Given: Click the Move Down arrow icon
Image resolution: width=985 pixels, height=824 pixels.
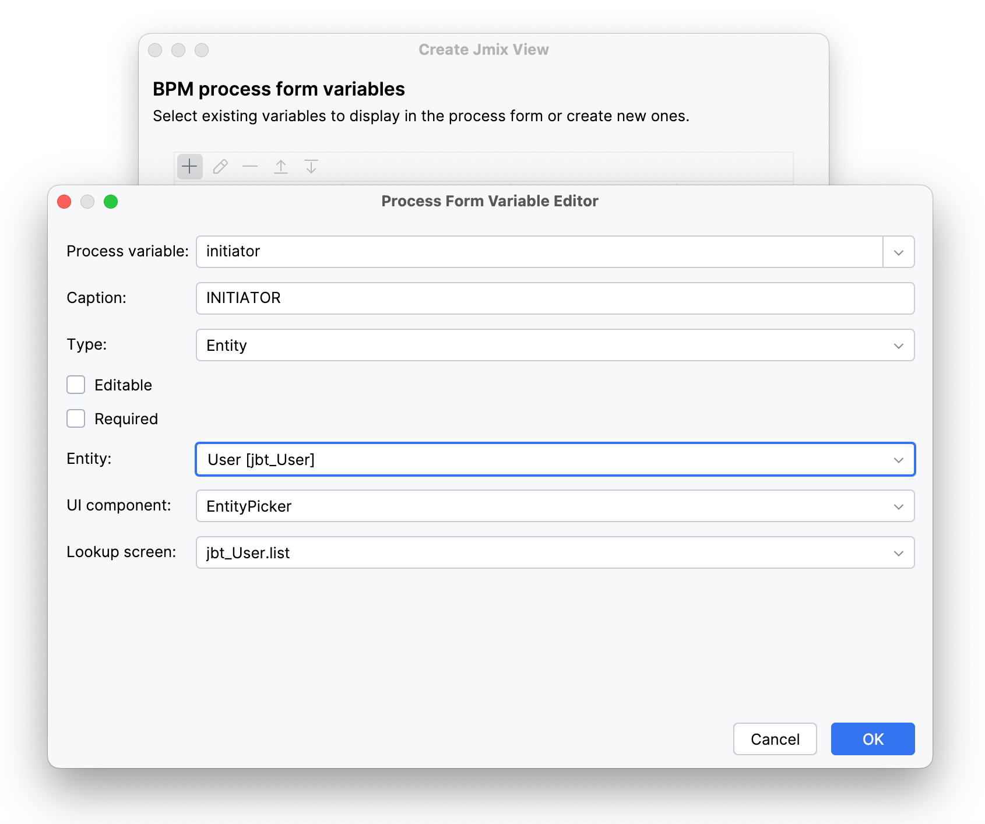Looking at the screenshot, I should (311, 167).
